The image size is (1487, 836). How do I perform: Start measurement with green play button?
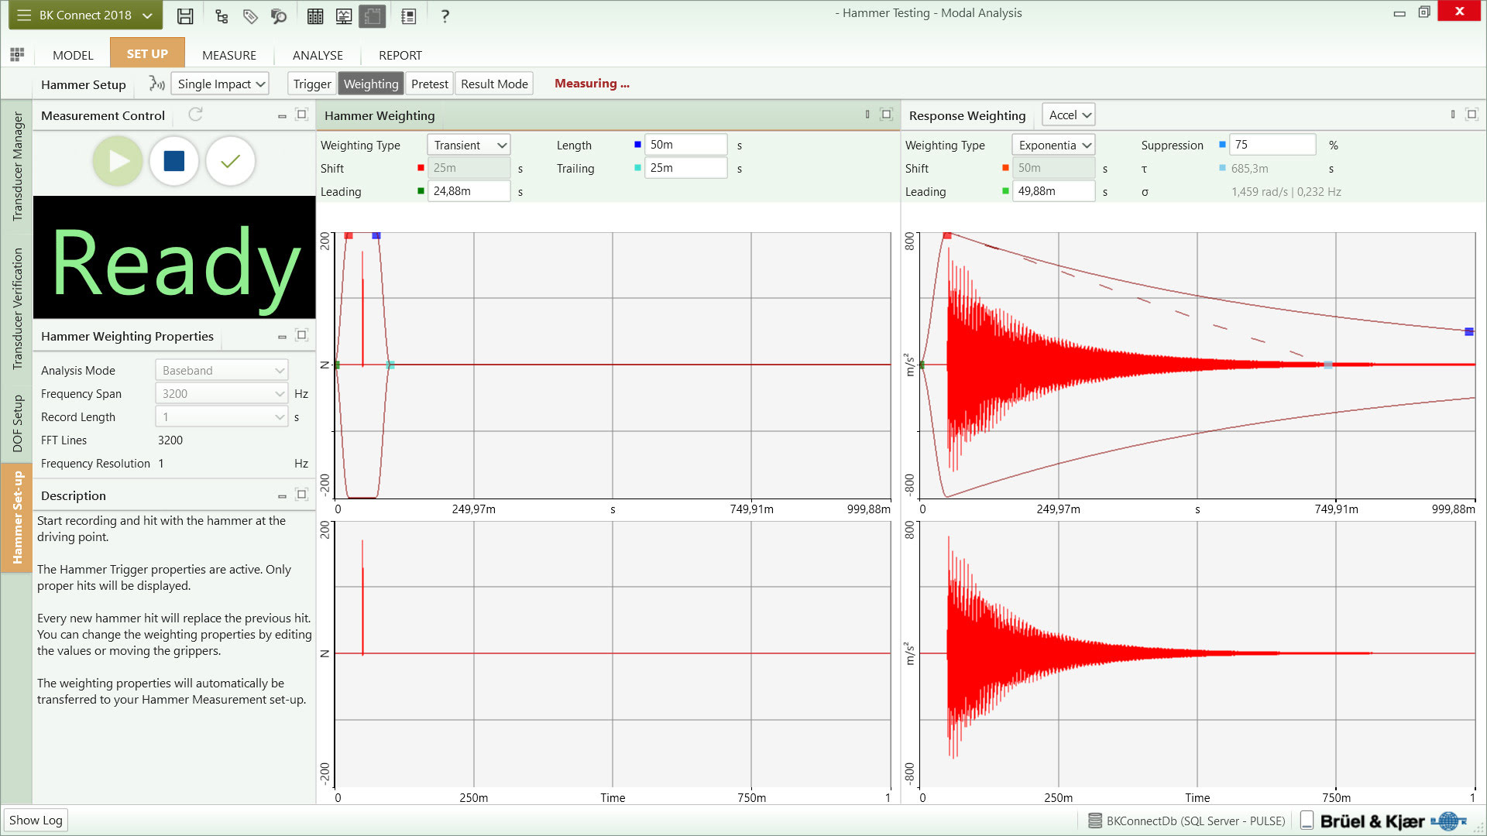pyautogui.click(x=118, y=161)
